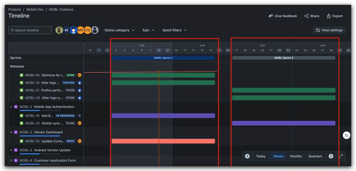Click the Share icon
356x171 pixels.
coord(306,16)
